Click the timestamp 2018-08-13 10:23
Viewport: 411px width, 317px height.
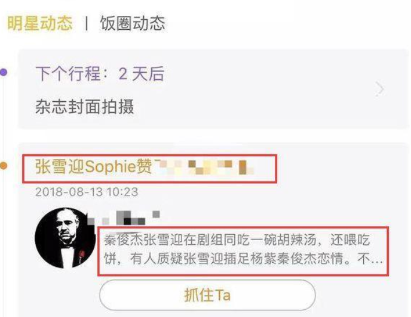pyautogui.click(x=87, y=192)
